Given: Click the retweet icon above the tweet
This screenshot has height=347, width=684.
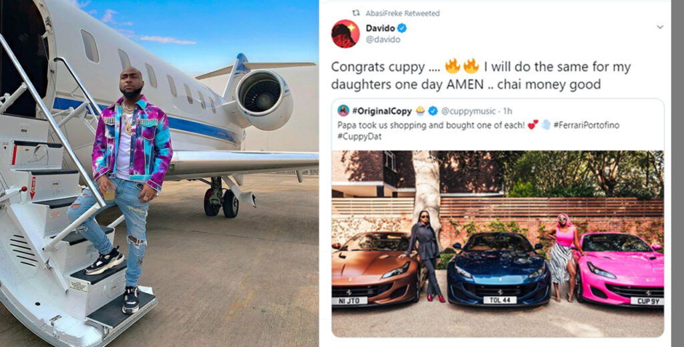Looking at the screenshot, I should [356, 13].
